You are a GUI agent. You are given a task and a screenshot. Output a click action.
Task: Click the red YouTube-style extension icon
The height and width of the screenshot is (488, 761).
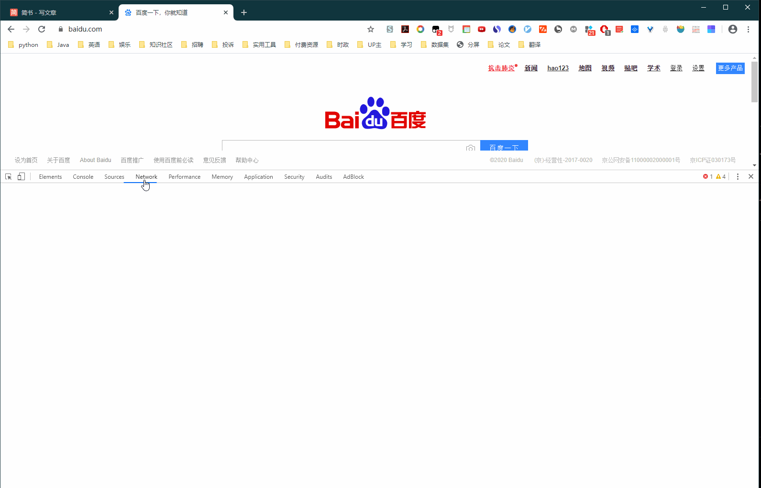(482, 29)
